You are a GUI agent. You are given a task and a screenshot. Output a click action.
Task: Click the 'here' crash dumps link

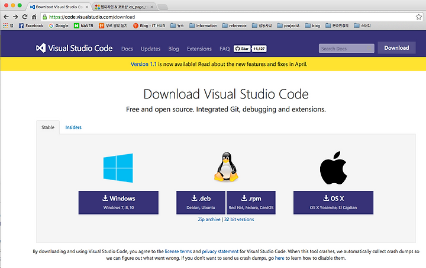tap(279, 258)
